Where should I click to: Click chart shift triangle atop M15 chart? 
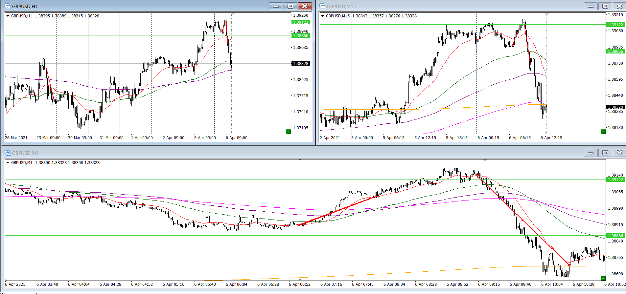(x=547, y=14)
